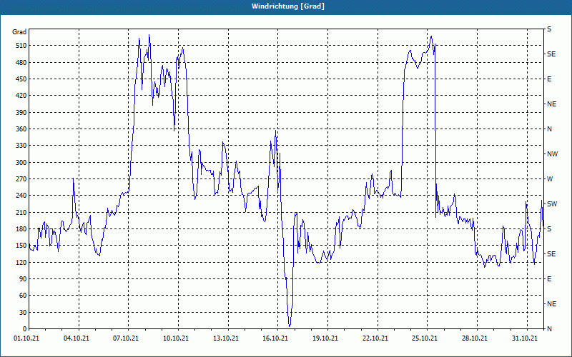Screen dimensions: 572x357
Task: Click the NE compass label near 45 degrees
Action: point(551,304)
